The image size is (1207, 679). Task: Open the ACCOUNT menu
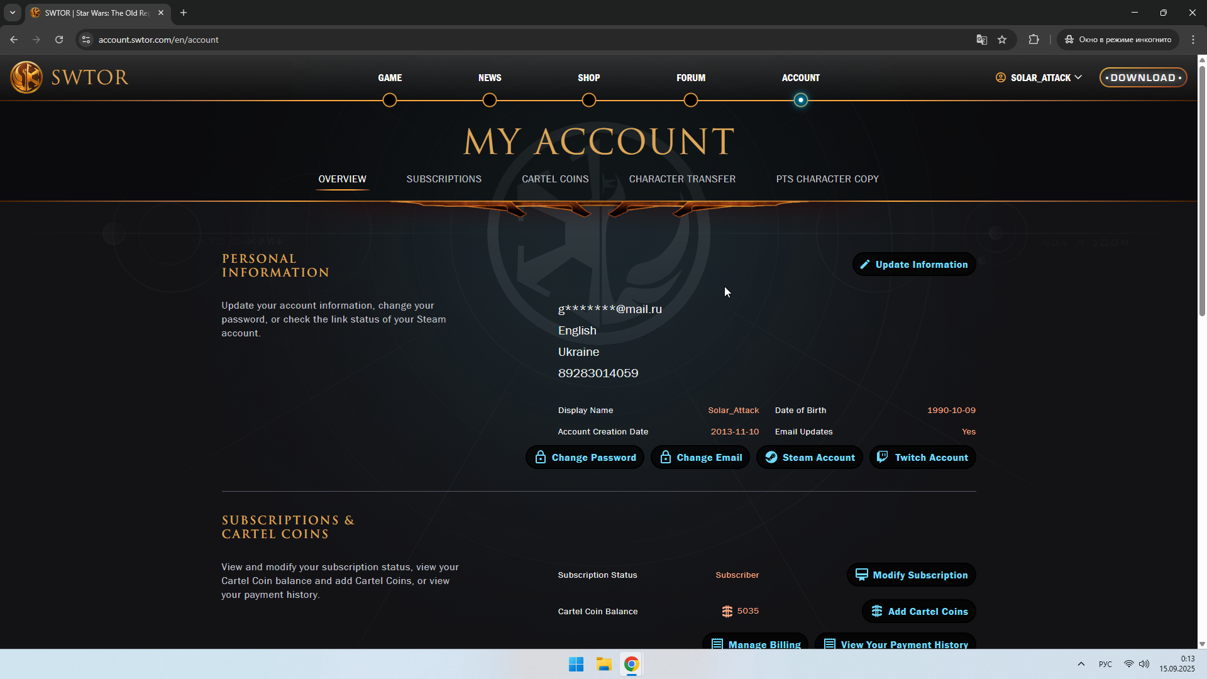[801, 78]
